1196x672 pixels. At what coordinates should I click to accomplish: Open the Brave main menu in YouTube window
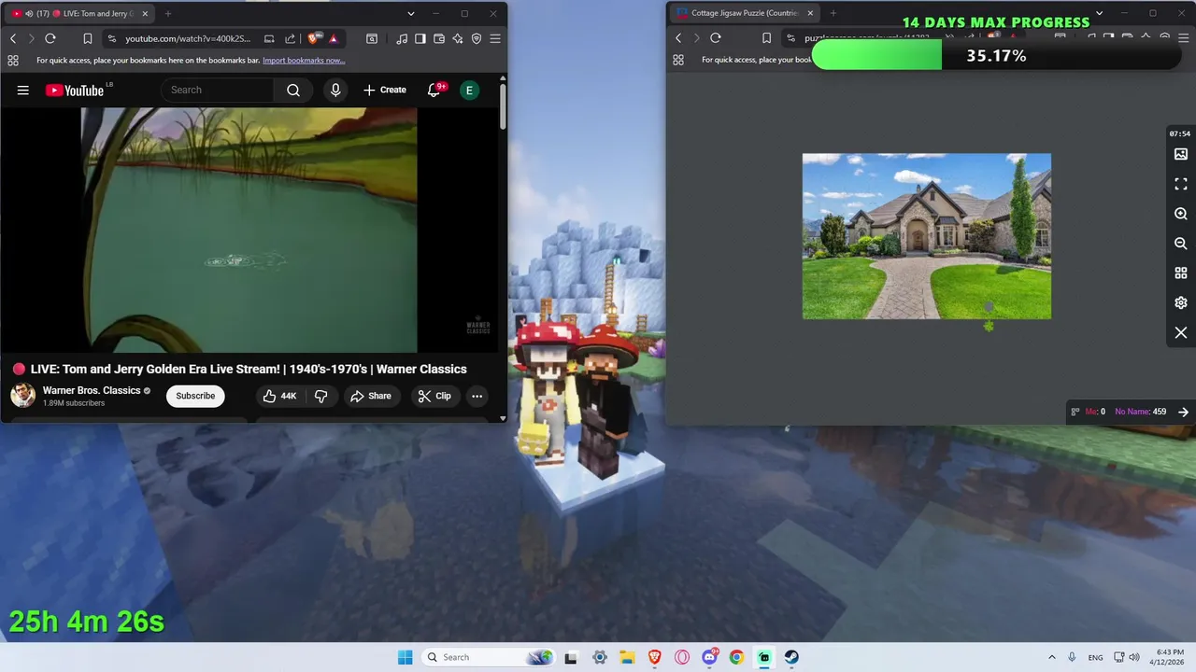pos(495,38)
